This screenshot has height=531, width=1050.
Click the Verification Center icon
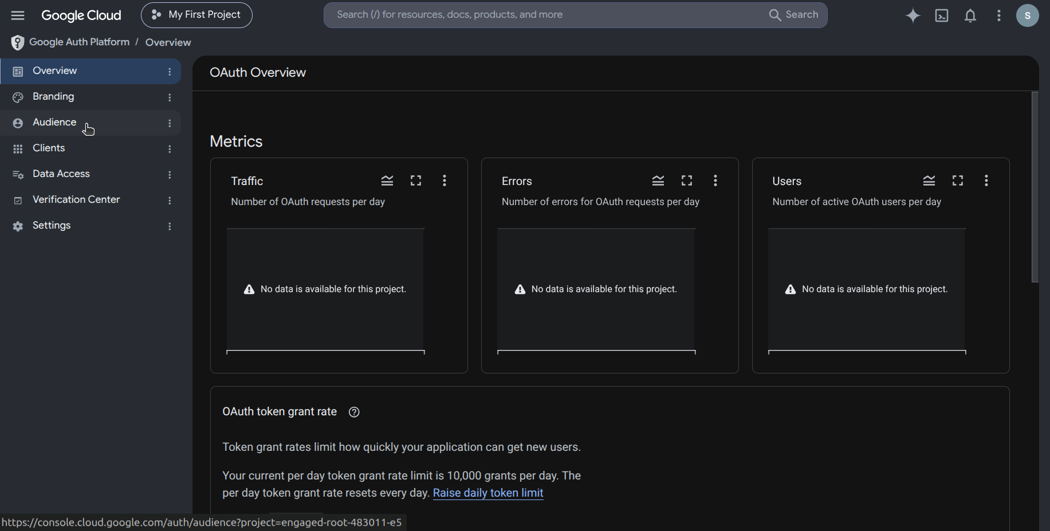coord(18,200)
